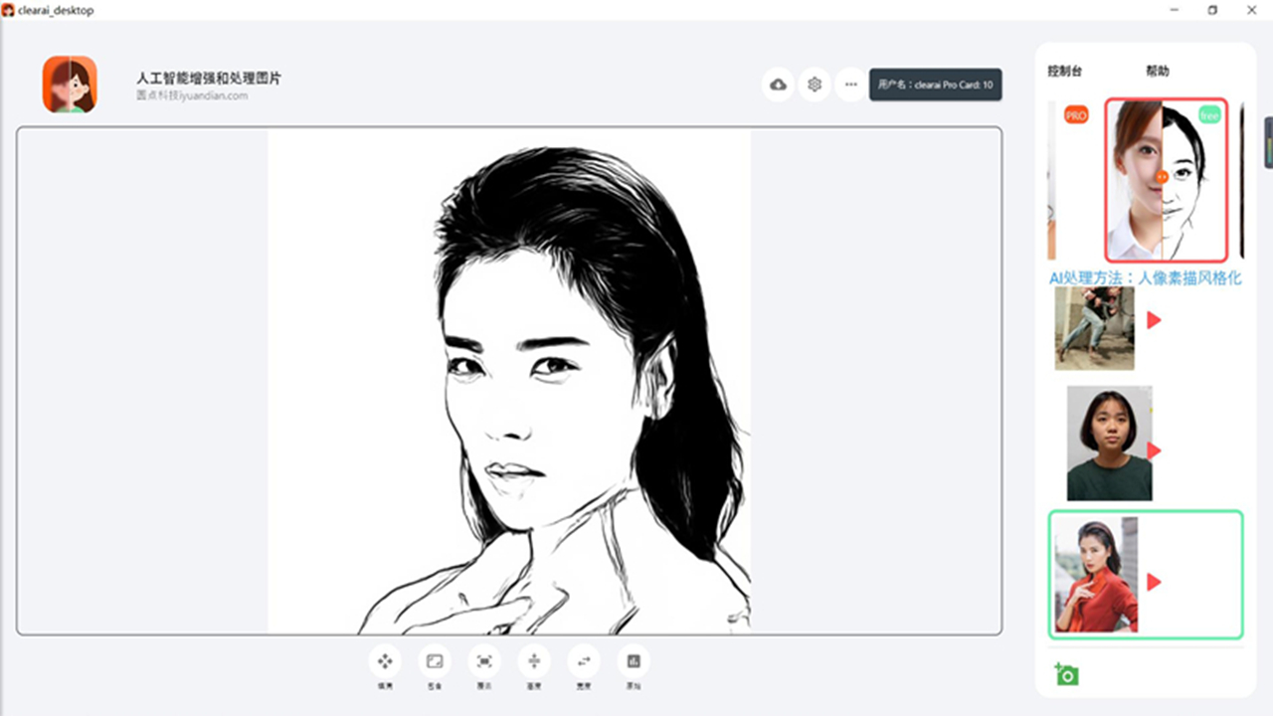The image size is (1273, 716).
Task: Click the username clearai Pro Card button
Action: tap(935, 85)
